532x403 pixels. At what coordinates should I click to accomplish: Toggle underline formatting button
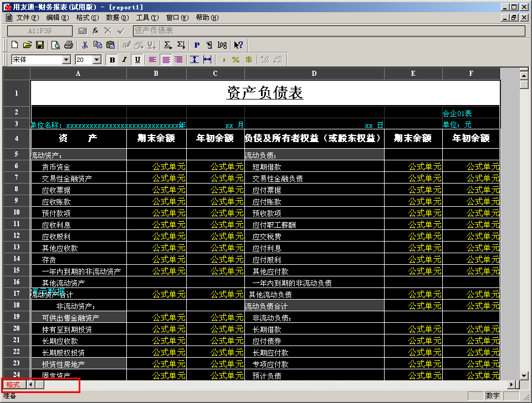137,60
